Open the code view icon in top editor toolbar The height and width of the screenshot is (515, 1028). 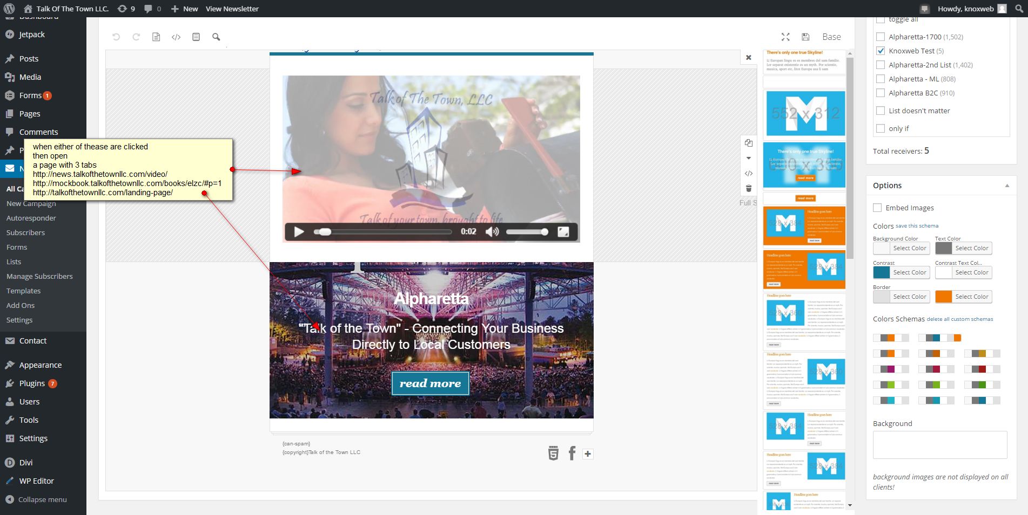[176, 37]
